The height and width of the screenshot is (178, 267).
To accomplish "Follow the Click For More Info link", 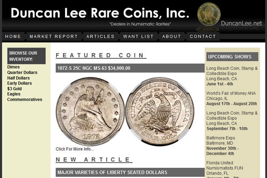I will pyautogui.click(x=75, y=149).
